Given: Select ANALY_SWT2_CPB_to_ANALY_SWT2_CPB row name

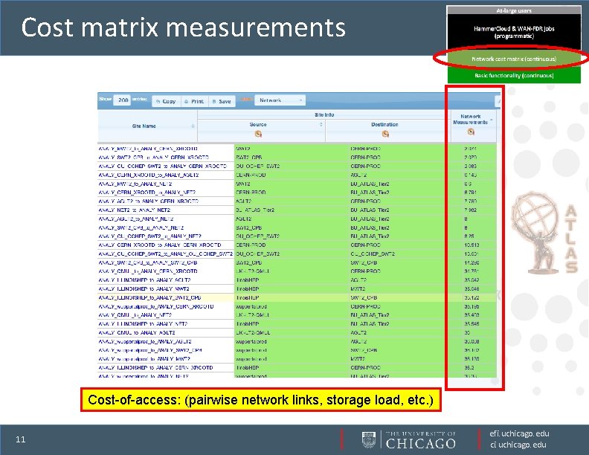Looking at the screenshot, I should tap(148, 262).
